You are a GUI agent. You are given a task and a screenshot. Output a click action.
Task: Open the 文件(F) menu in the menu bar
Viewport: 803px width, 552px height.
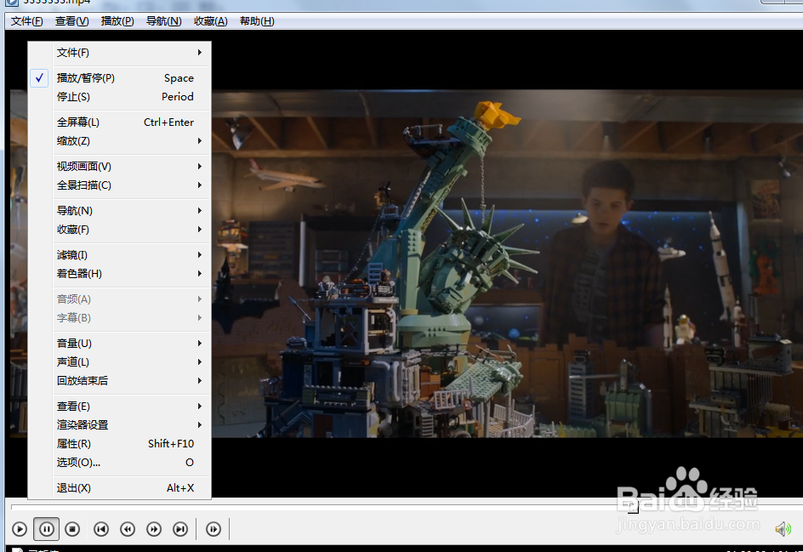27,21
